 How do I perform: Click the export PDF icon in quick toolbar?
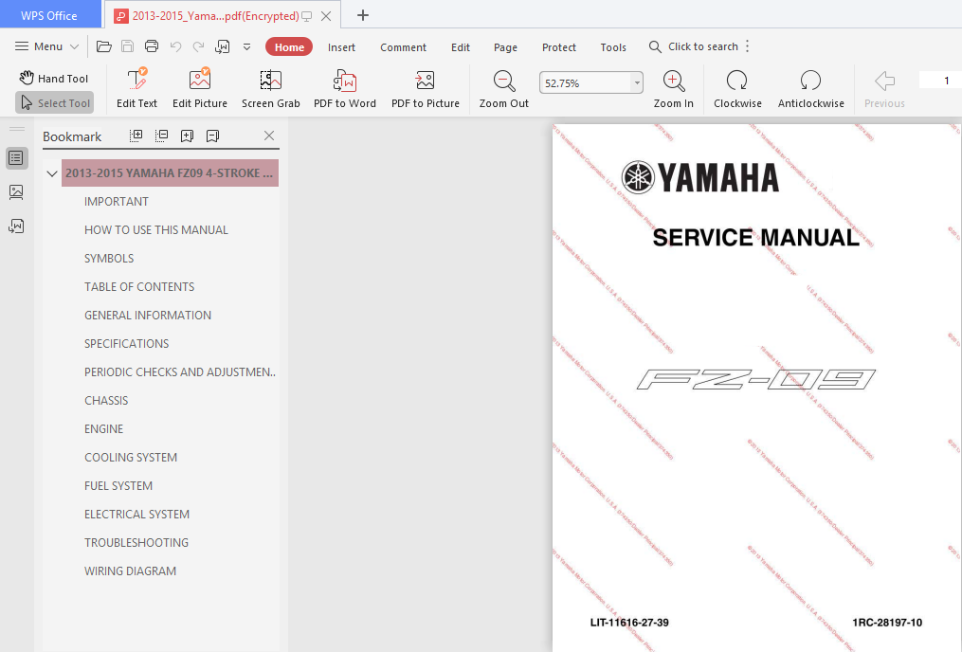pyautogui.click(x=222, y=46)
